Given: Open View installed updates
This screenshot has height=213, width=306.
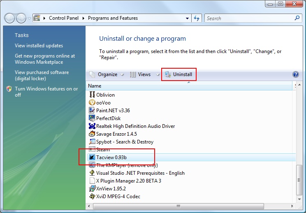Looking at the screenshot, I should [x=39, y=46].
